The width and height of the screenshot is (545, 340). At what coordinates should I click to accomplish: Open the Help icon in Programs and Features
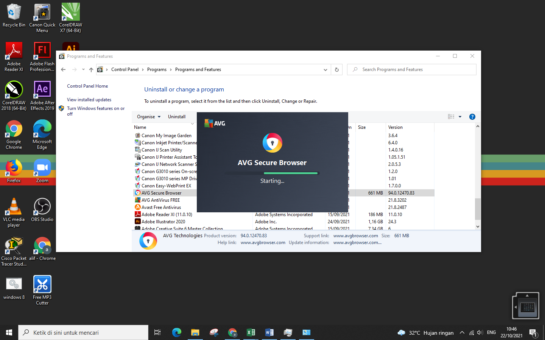click(x=472, y=117)
